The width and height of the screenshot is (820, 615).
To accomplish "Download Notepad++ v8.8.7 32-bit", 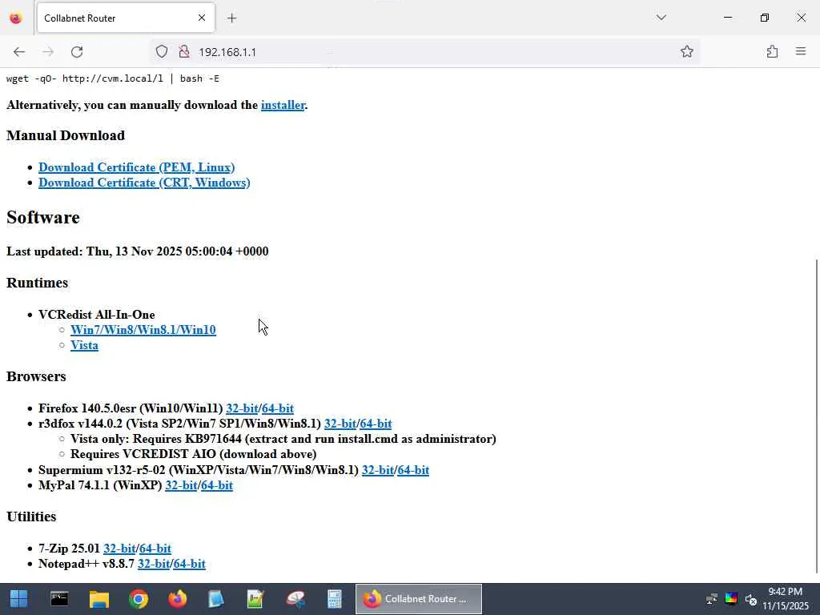I will point(154,564).
